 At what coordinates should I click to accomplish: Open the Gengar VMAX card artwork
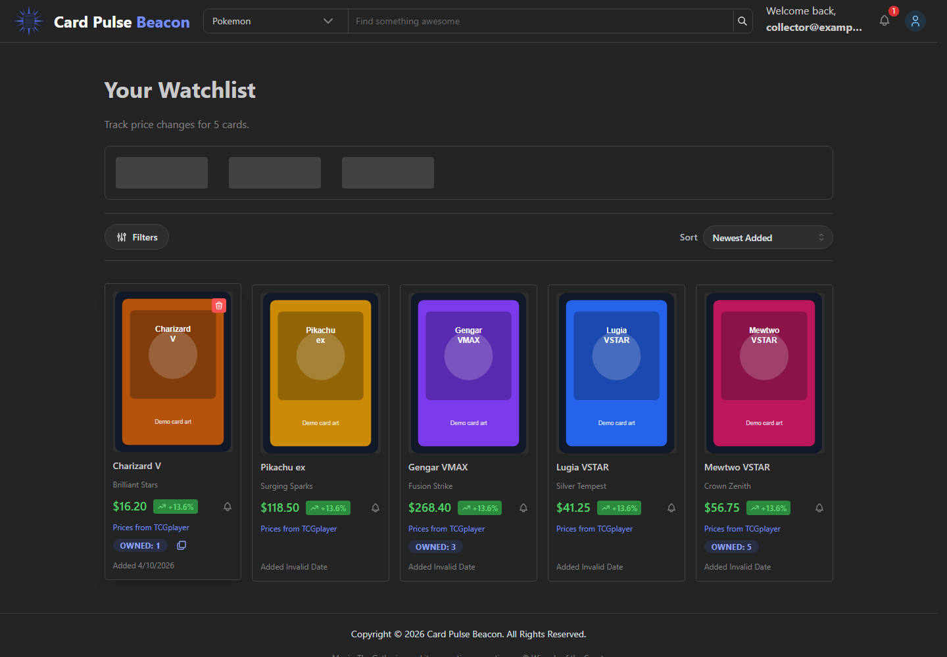(x=468, y=373)
